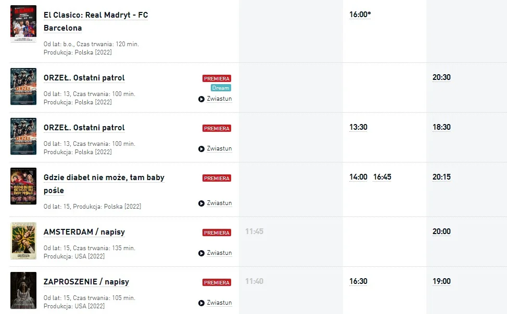Viewport: 507px width, 314px height.
Task: Click the Dream badge on ORZEŁ listing
Action: point(221,88)
